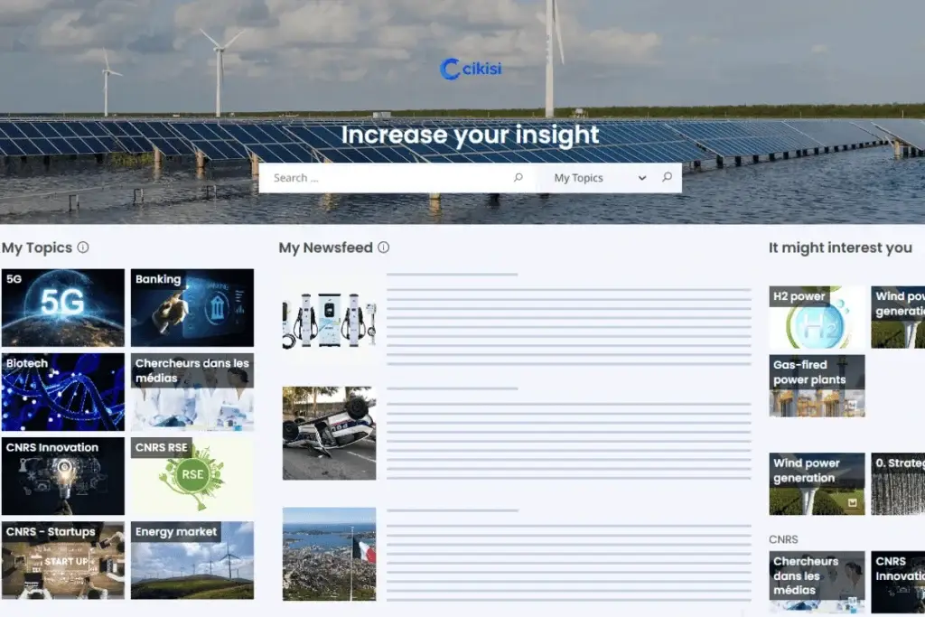Open the H2 power suggested topic
925x617 pixels.
pos(817,318)
